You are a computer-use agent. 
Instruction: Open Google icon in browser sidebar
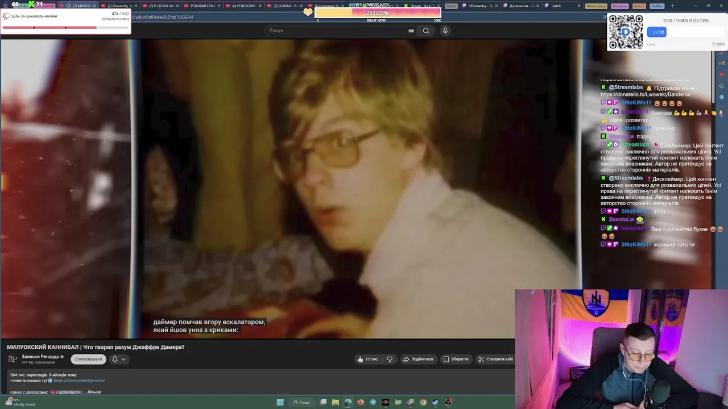(722, 86)
